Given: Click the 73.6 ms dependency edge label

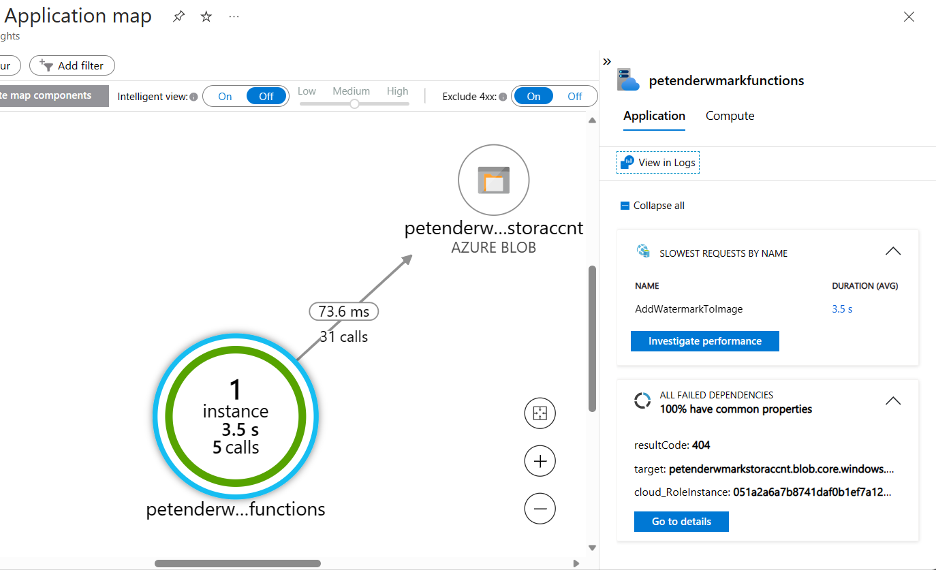Looking at the screenshot, I should tap(344, 311).
